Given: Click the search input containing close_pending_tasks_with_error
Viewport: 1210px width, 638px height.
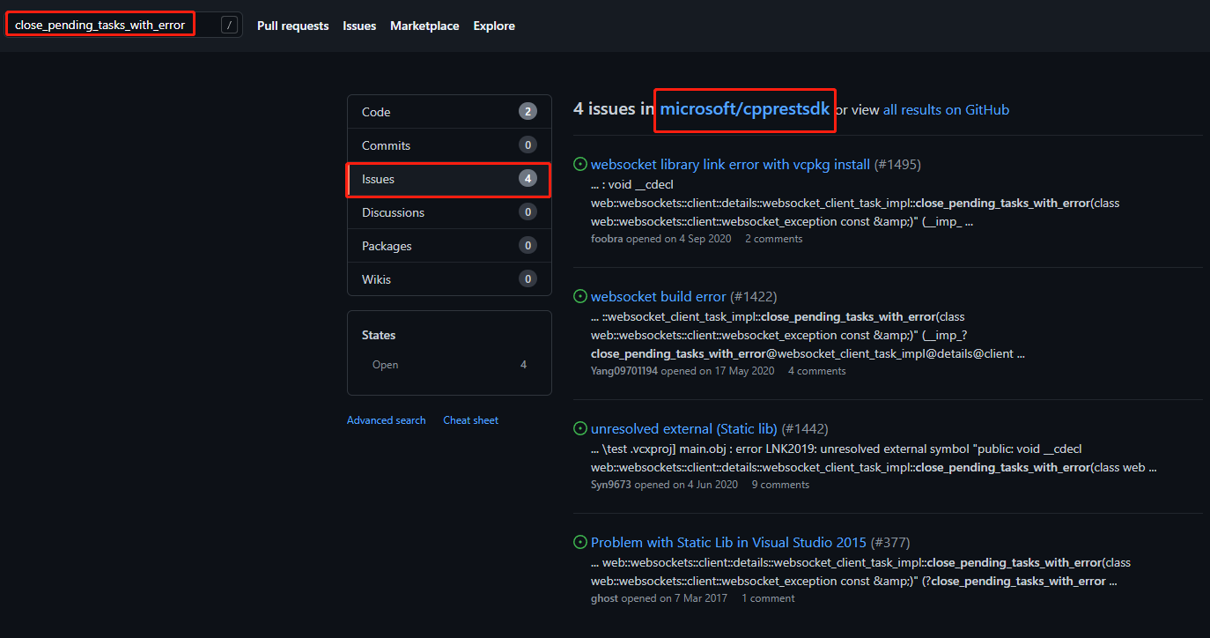Looking at the screenshot, I should click(100, 24).
